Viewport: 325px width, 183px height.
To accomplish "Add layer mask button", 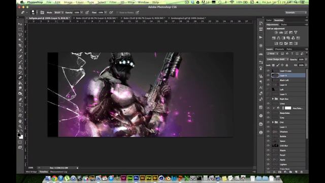I will 280,172.
